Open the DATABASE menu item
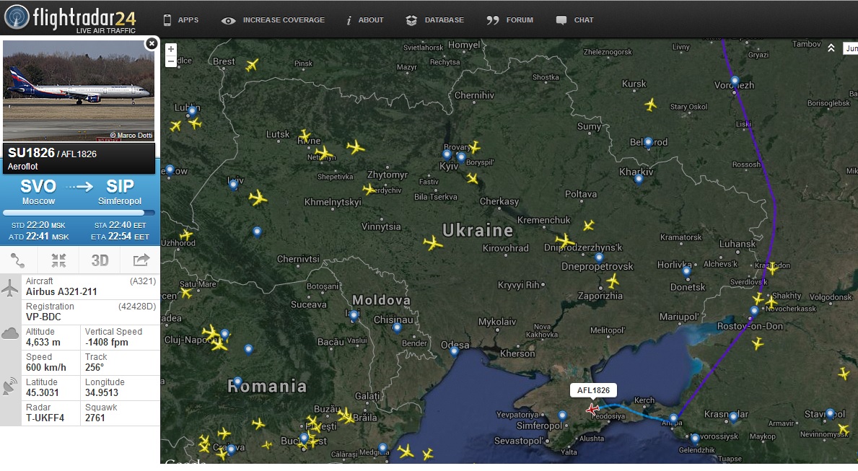 pos(435,20)
